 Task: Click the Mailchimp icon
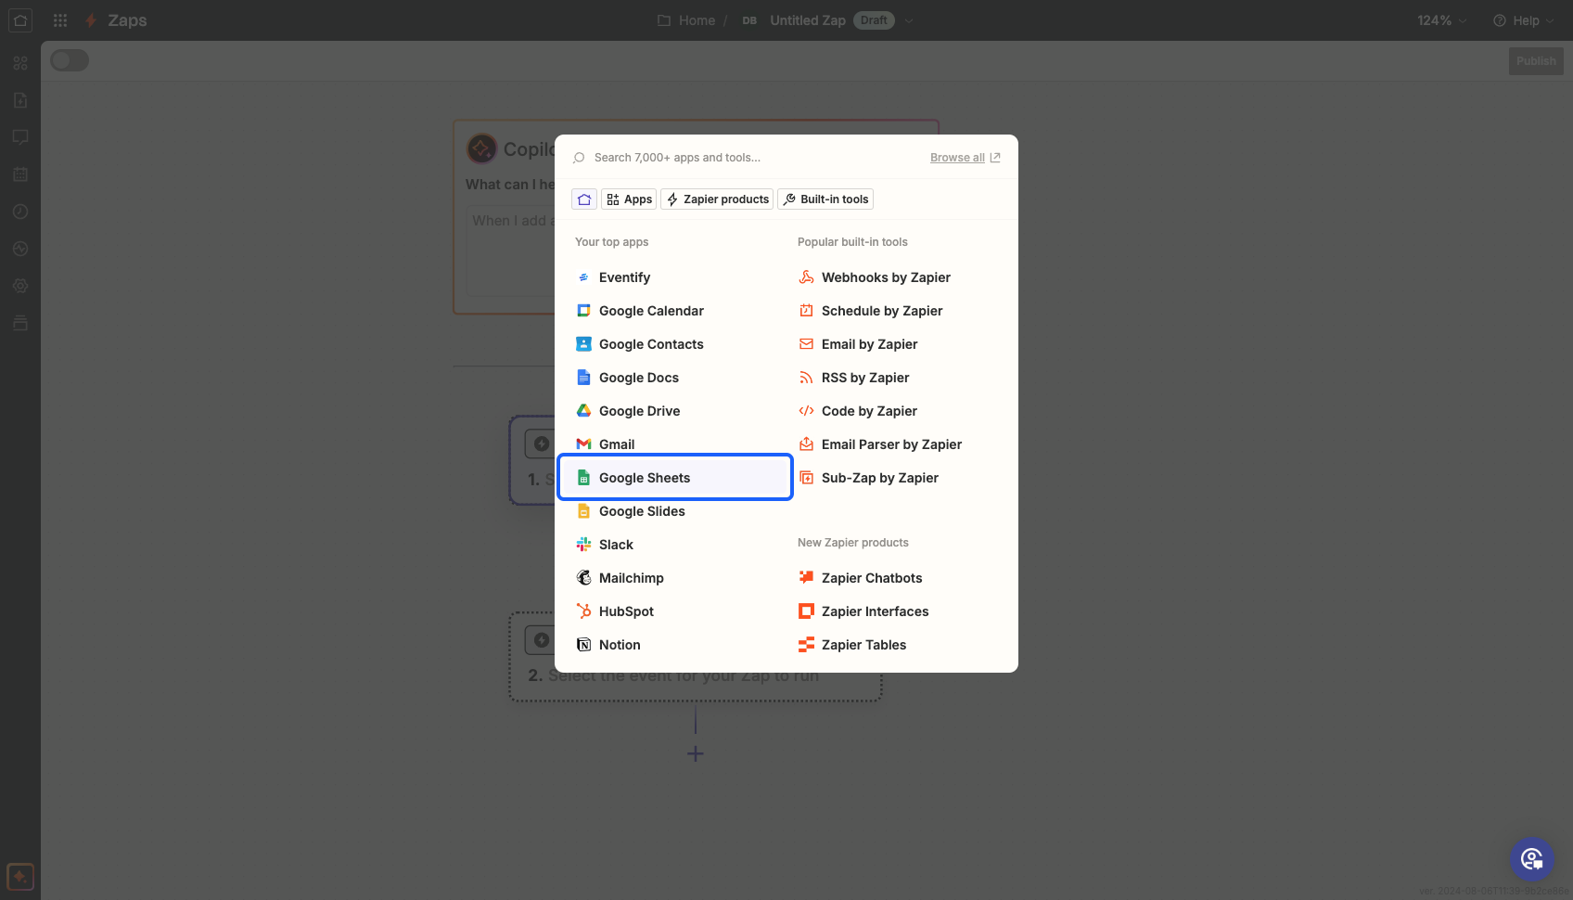point(583,578)
